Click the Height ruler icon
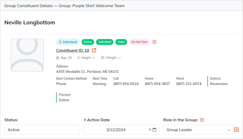Screen dimensions: 243x139 tap(79, 58)
